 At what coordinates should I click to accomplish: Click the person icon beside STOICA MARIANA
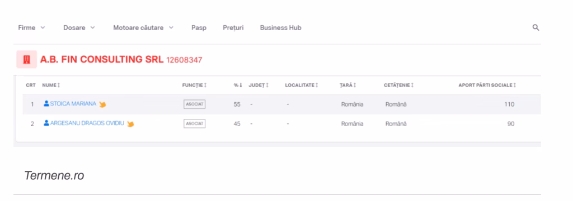46,104
